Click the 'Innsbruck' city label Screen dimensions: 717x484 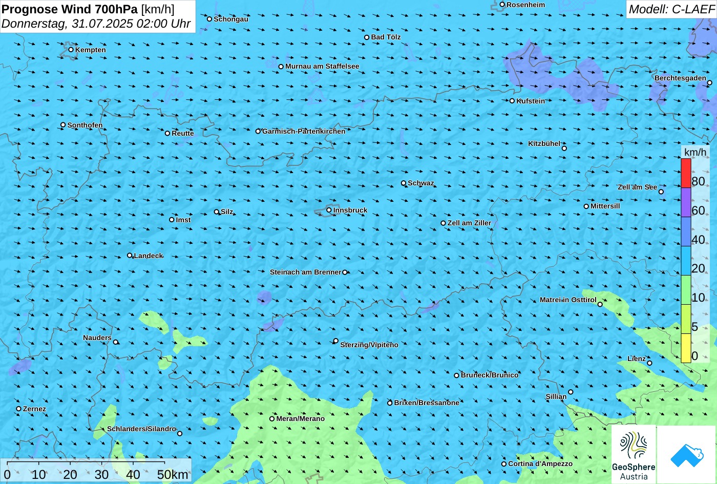click(x=350, y=210)
